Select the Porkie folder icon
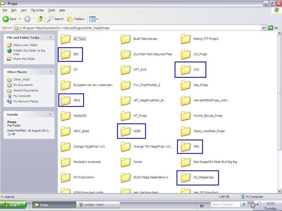 [x=125, y=162]
